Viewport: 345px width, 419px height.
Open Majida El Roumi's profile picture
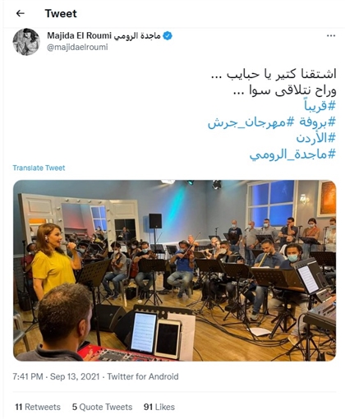pos(26,42)
